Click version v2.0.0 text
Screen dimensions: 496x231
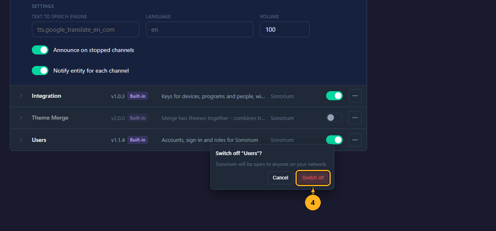118,118
